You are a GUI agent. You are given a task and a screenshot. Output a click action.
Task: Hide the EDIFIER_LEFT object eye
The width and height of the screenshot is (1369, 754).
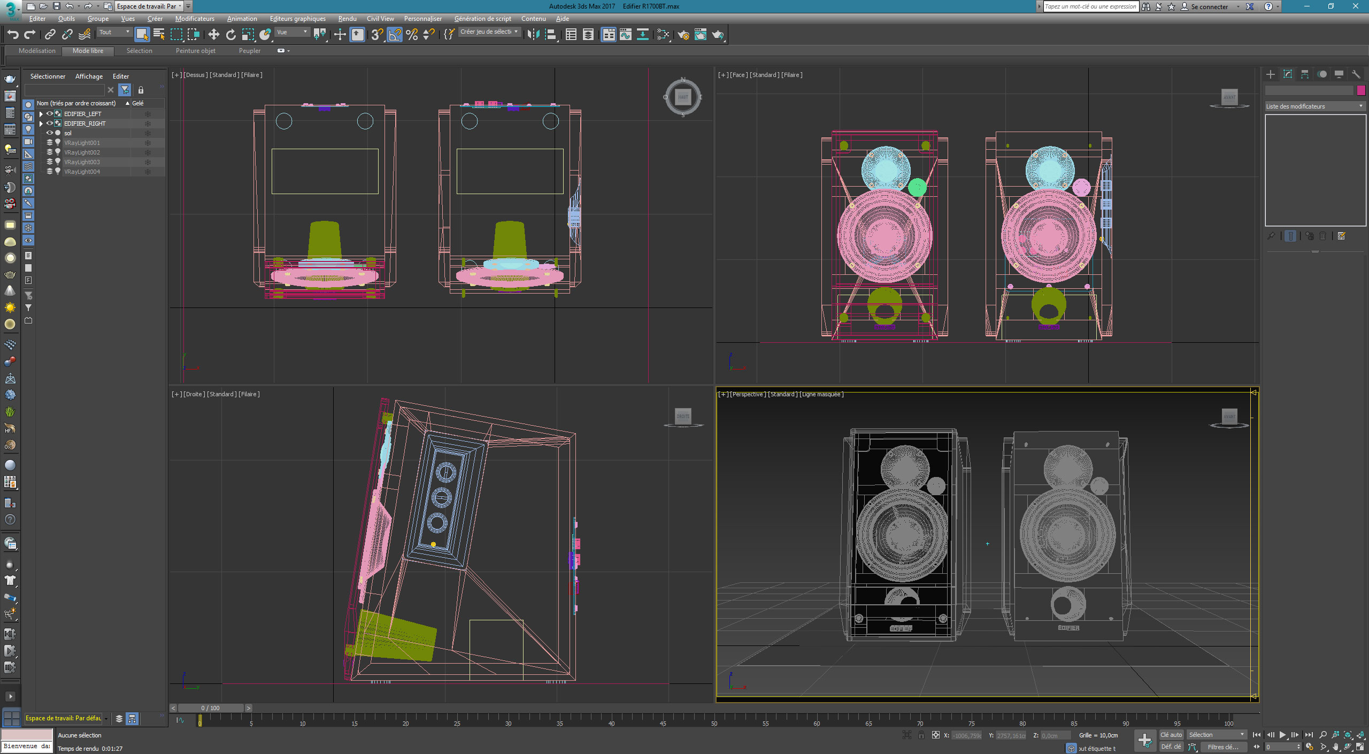(x=49, y=114)
